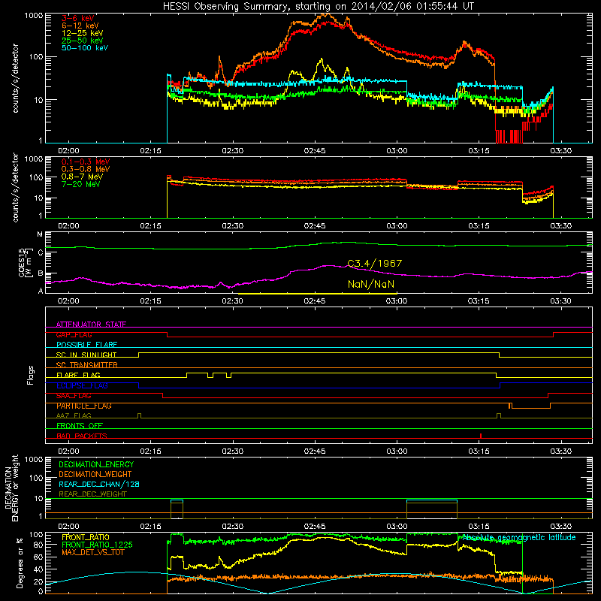
Task: Select the SAA_FLAG label
Action: pos(74,396)
